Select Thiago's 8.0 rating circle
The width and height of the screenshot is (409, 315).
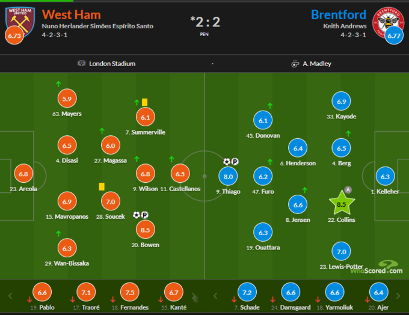pyautogui.click(x=228, y=177)
